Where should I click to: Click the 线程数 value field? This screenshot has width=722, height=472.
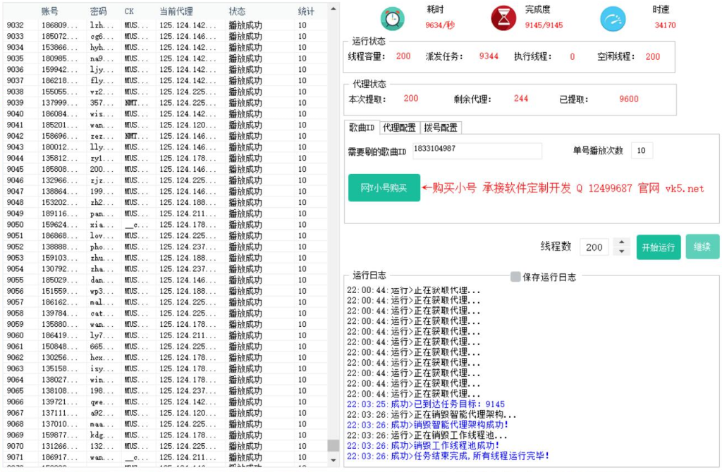594,247
